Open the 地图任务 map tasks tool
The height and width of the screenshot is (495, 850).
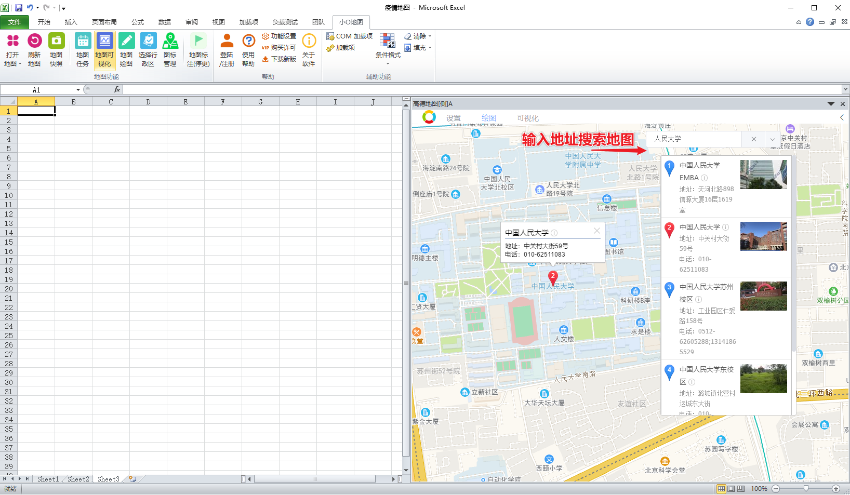83,50
